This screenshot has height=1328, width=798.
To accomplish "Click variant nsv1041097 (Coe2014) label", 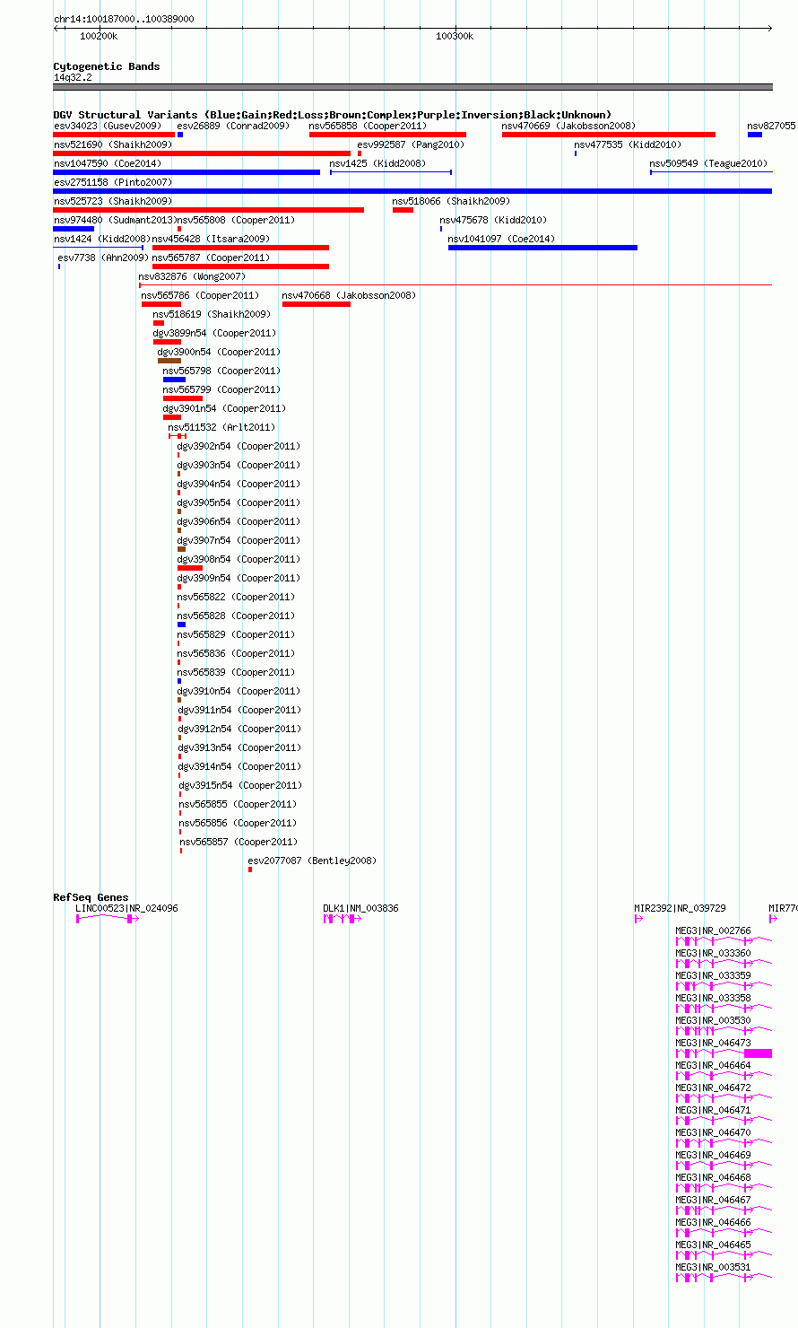I will click(501, 239).
